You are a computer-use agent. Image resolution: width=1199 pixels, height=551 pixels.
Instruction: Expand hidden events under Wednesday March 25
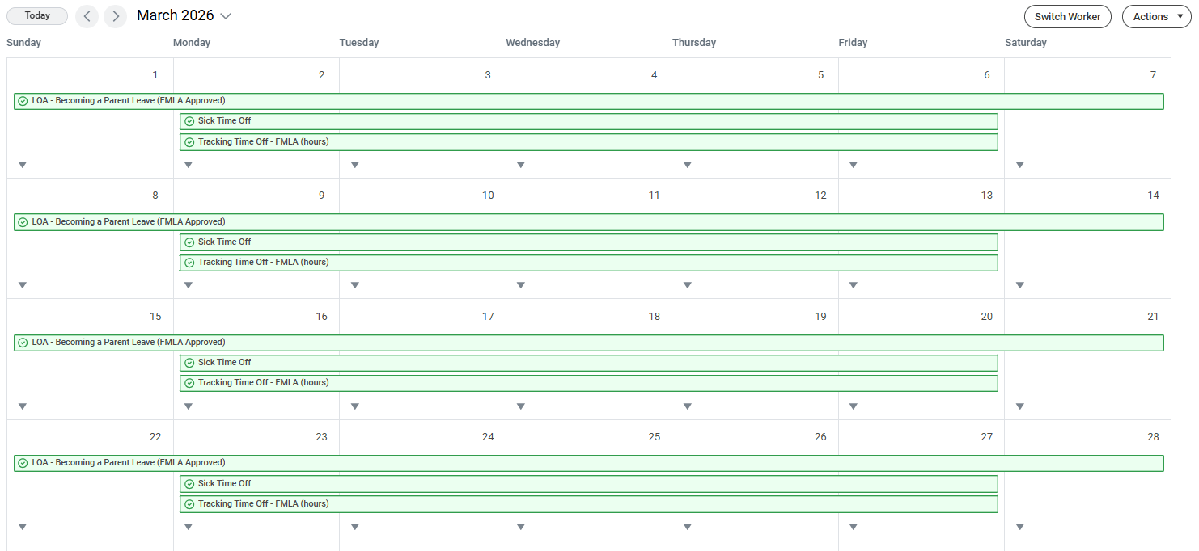tap(520, 526)
